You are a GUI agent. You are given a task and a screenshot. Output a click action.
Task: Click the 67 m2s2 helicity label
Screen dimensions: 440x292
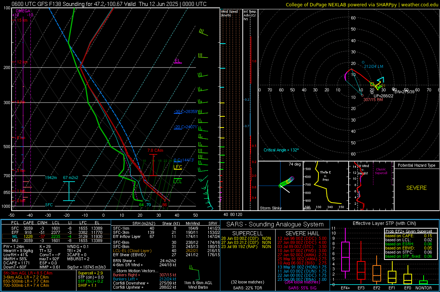click(x=70, y=178)
